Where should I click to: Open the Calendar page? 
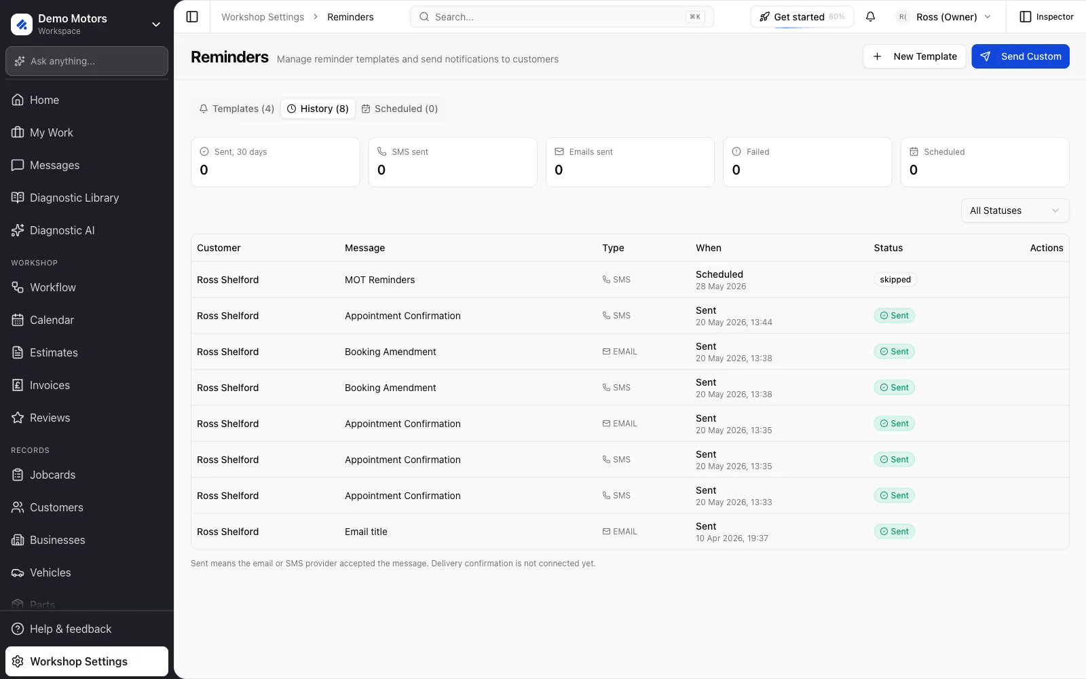[87, 320]
